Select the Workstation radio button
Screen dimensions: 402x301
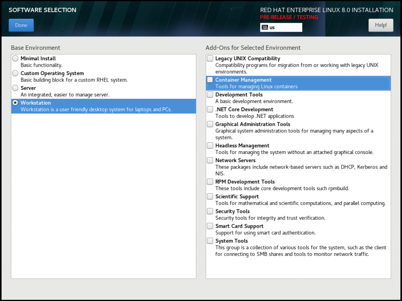pos(15,103)
